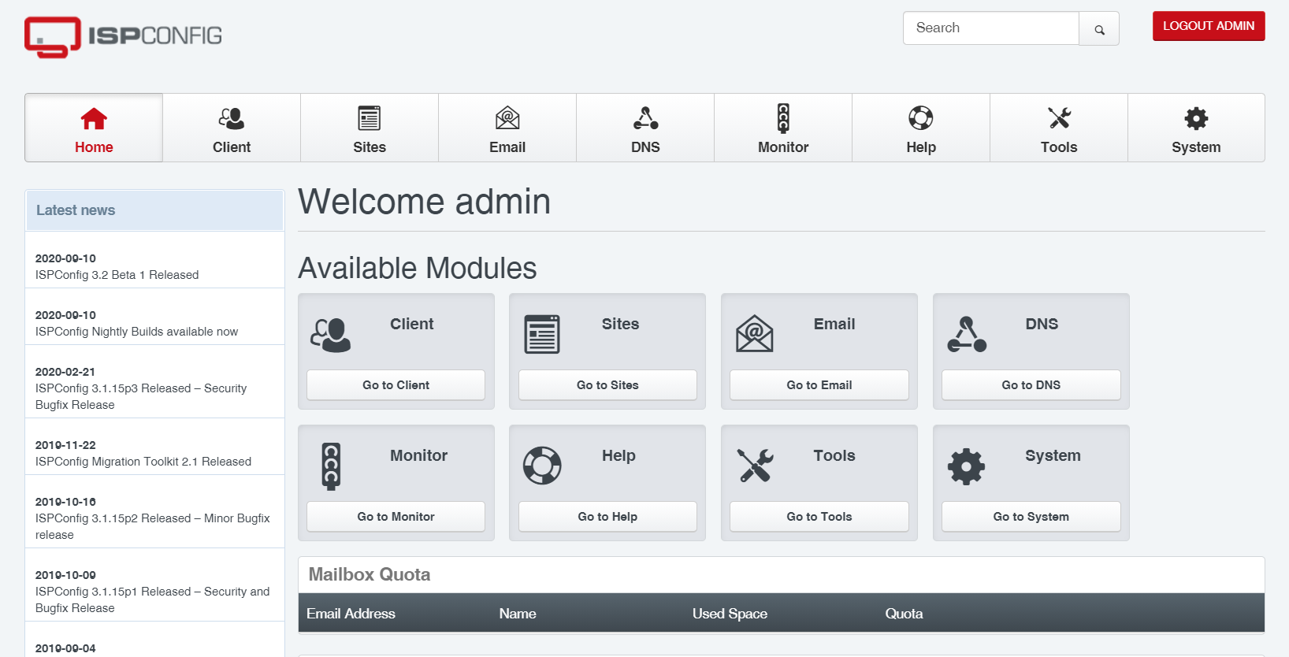
Task: Click the Email envelope icon in navigation bar
Action: (x=507, y=118)
